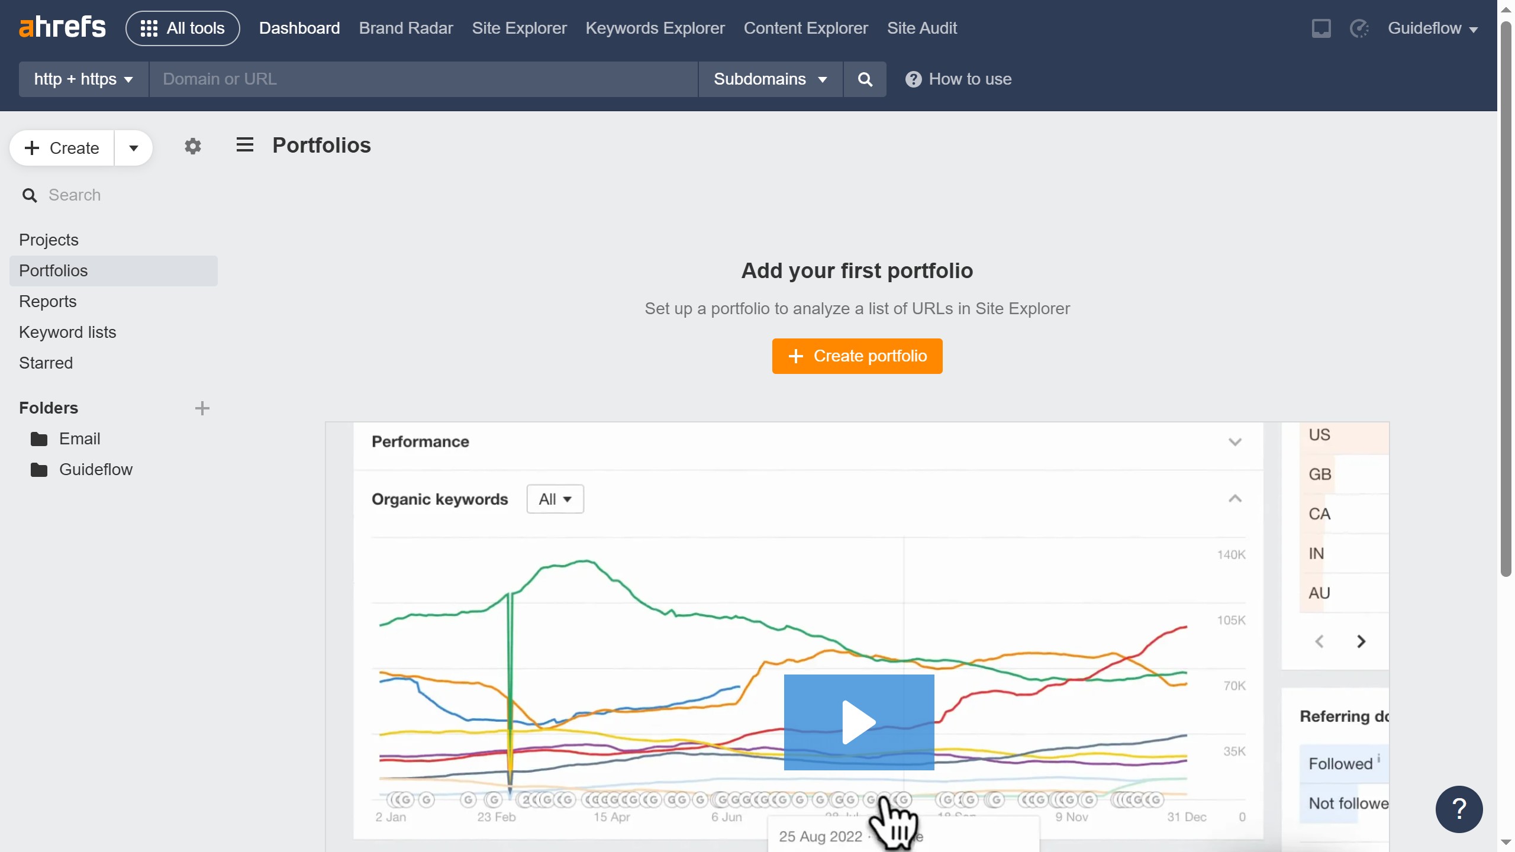
Task: Open the All tools button
Action: 183,28
